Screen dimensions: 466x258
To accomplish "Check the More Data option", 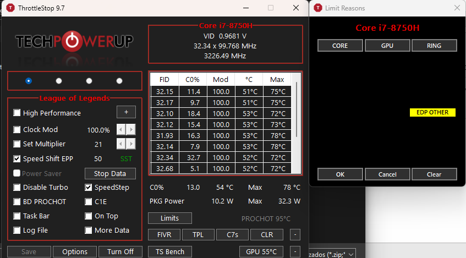I will (x=88, y=230).
